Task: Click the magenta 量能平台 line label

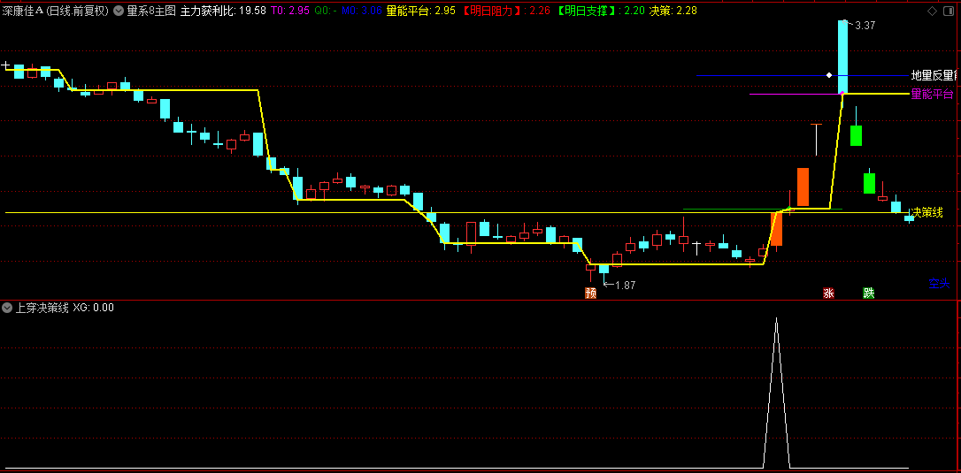Action: [x=932, y=94]
